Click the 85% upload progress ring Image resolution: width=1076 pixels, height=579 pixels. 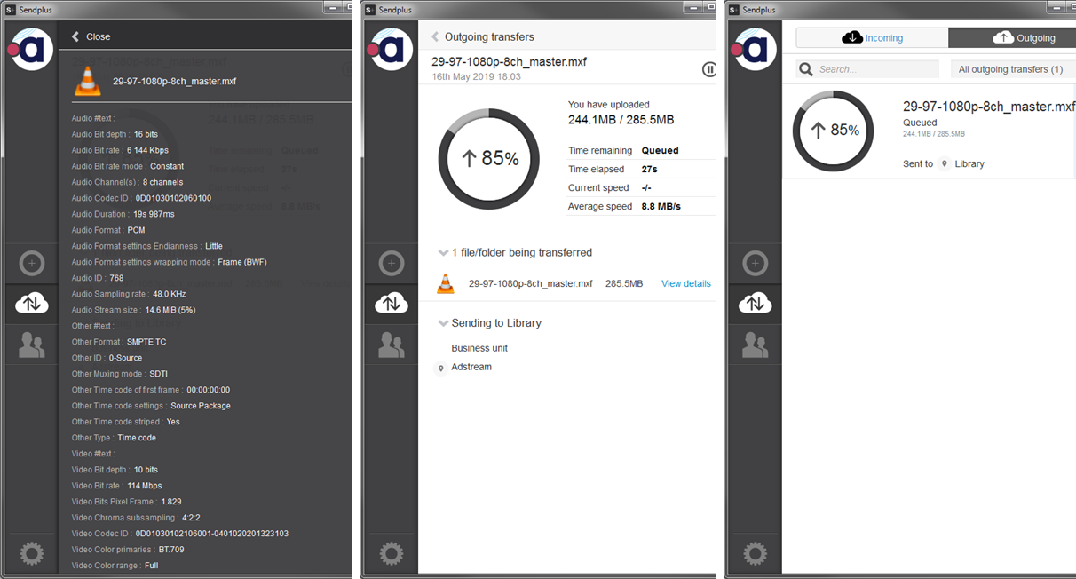[x=488, y=159]
